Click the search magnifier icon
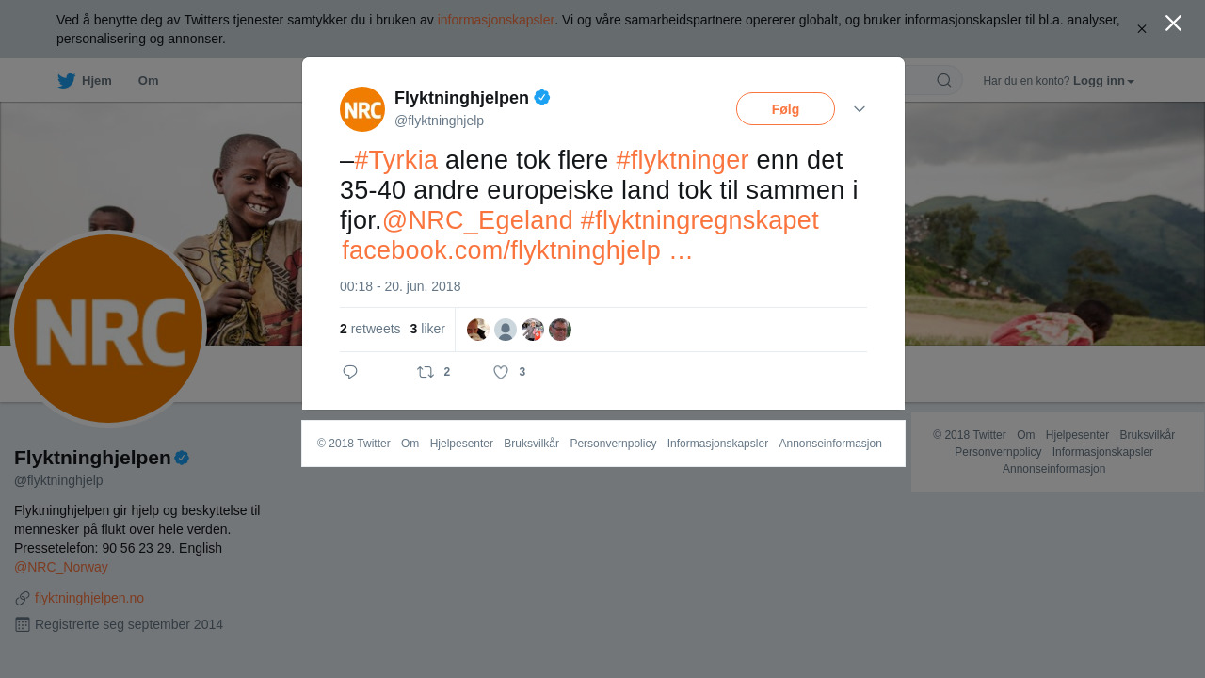Viewport: 1205px width, 678px height. click(x=943, y=80)
